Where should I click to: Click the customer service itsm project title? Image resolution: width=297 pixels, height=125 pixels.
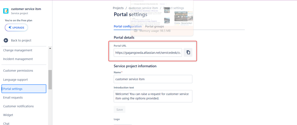click(26, 9)
